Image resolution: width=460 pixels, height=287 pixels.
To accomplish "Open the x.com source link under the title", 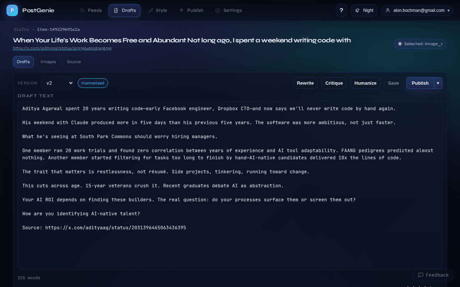I will click(x=63, y=48).
